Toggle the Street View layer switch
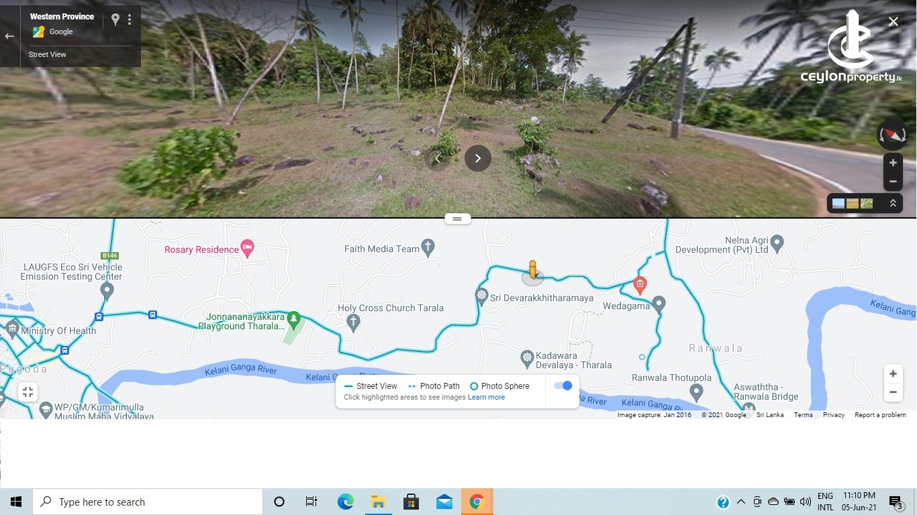The width and height of the screenshot is (917, 515). (563, 386)
